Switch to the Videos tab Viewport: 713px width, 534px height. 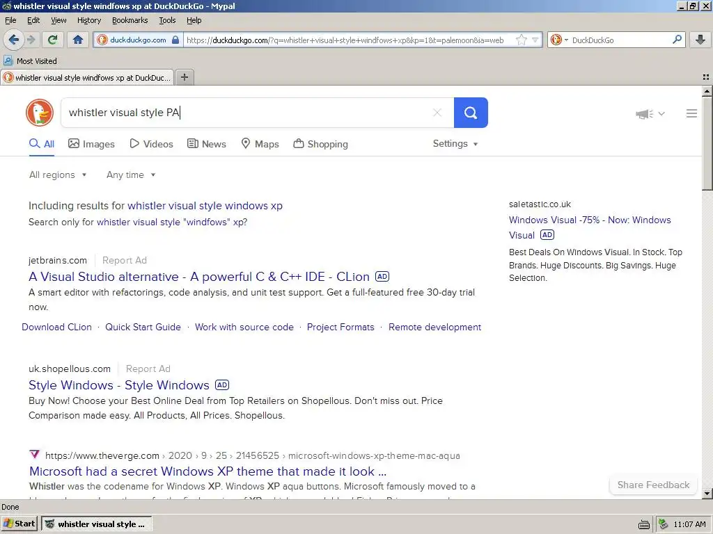(151, 144)
